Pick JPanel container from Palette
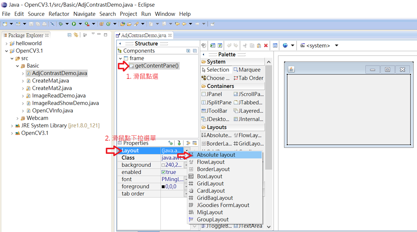 tap(212, 94)
